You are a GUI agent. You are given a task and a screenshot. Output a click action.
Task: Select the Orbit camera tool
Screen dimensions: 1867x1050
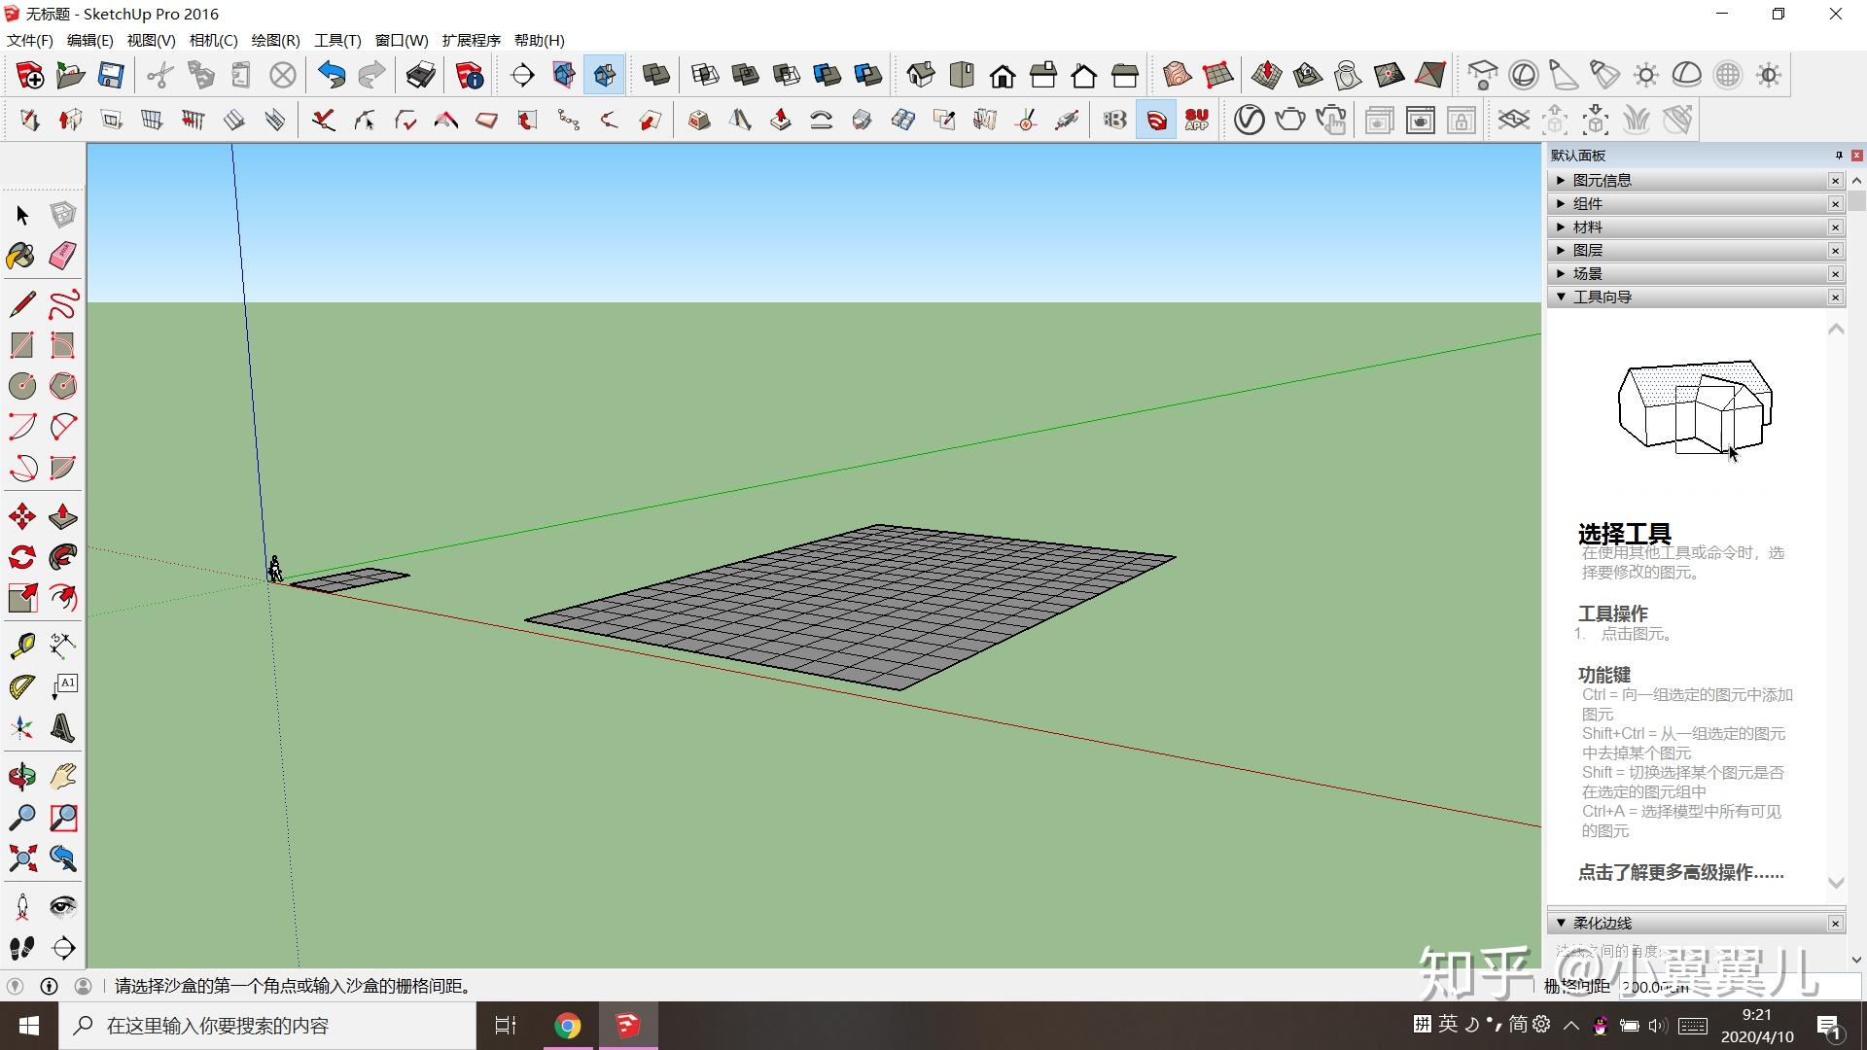coord(22,776)
